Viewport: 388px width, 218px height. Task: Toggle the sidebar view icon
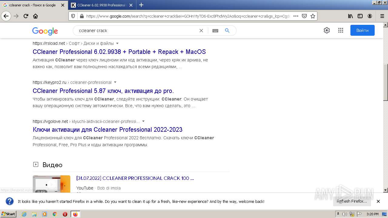point(360,16)
